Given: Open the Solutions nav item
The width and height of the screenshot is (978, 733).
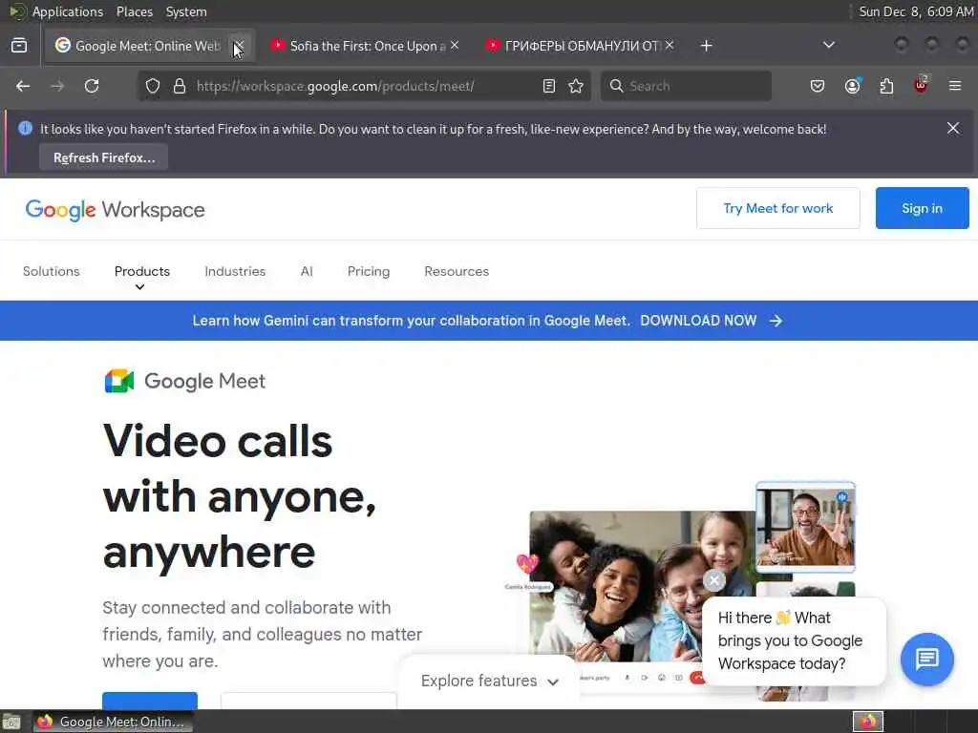Looking at the screenshot, I should point(52,271).
